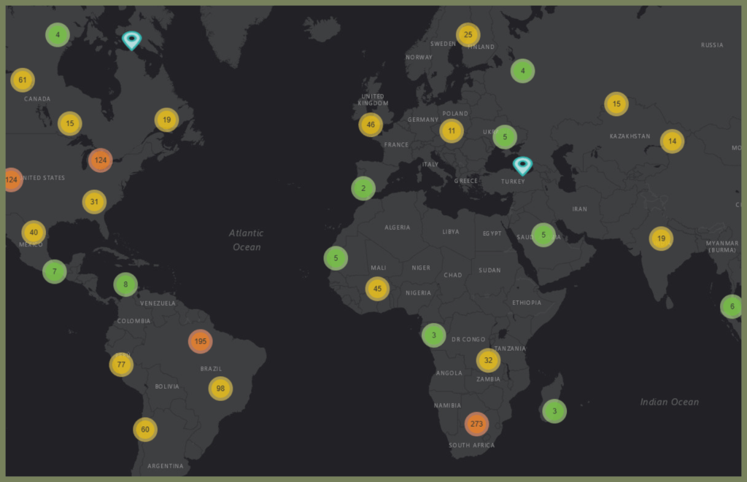Select the yellow 98 cluster in Brazil
The width and height of the screenshot is (747, 482).
pyautogui.click(x=220, y=389)
